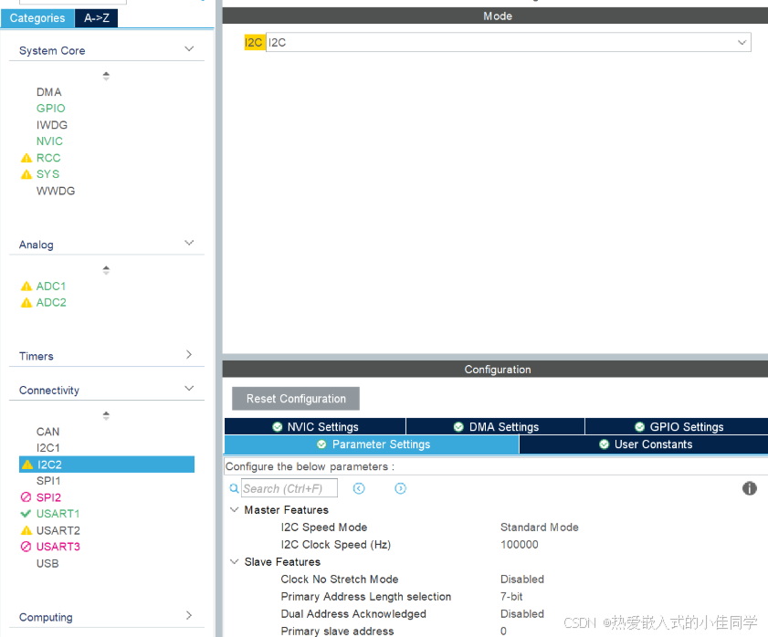Open the DMA Settings tab
This screenshot has width=768, height=637.
tap(496, 426)
